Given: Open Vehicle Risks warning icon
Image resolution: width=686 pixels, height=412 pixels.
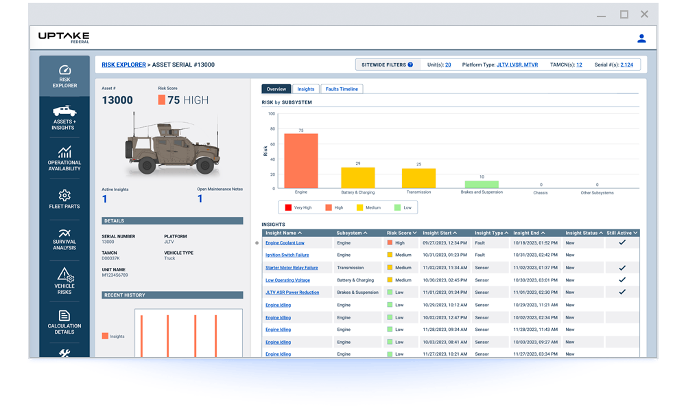Looking at the screenshot, I should (64, 275).
